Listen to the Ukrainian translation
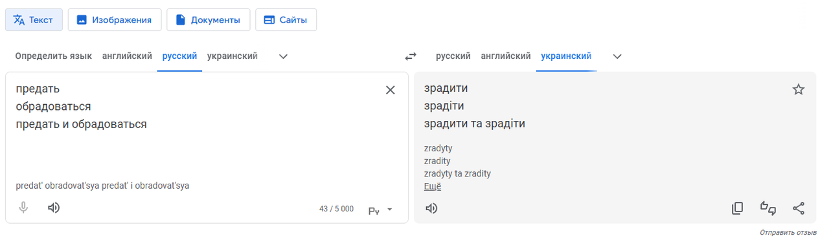Image resolution: width=829 pixels, height=247 pixels. pos(432,208)
